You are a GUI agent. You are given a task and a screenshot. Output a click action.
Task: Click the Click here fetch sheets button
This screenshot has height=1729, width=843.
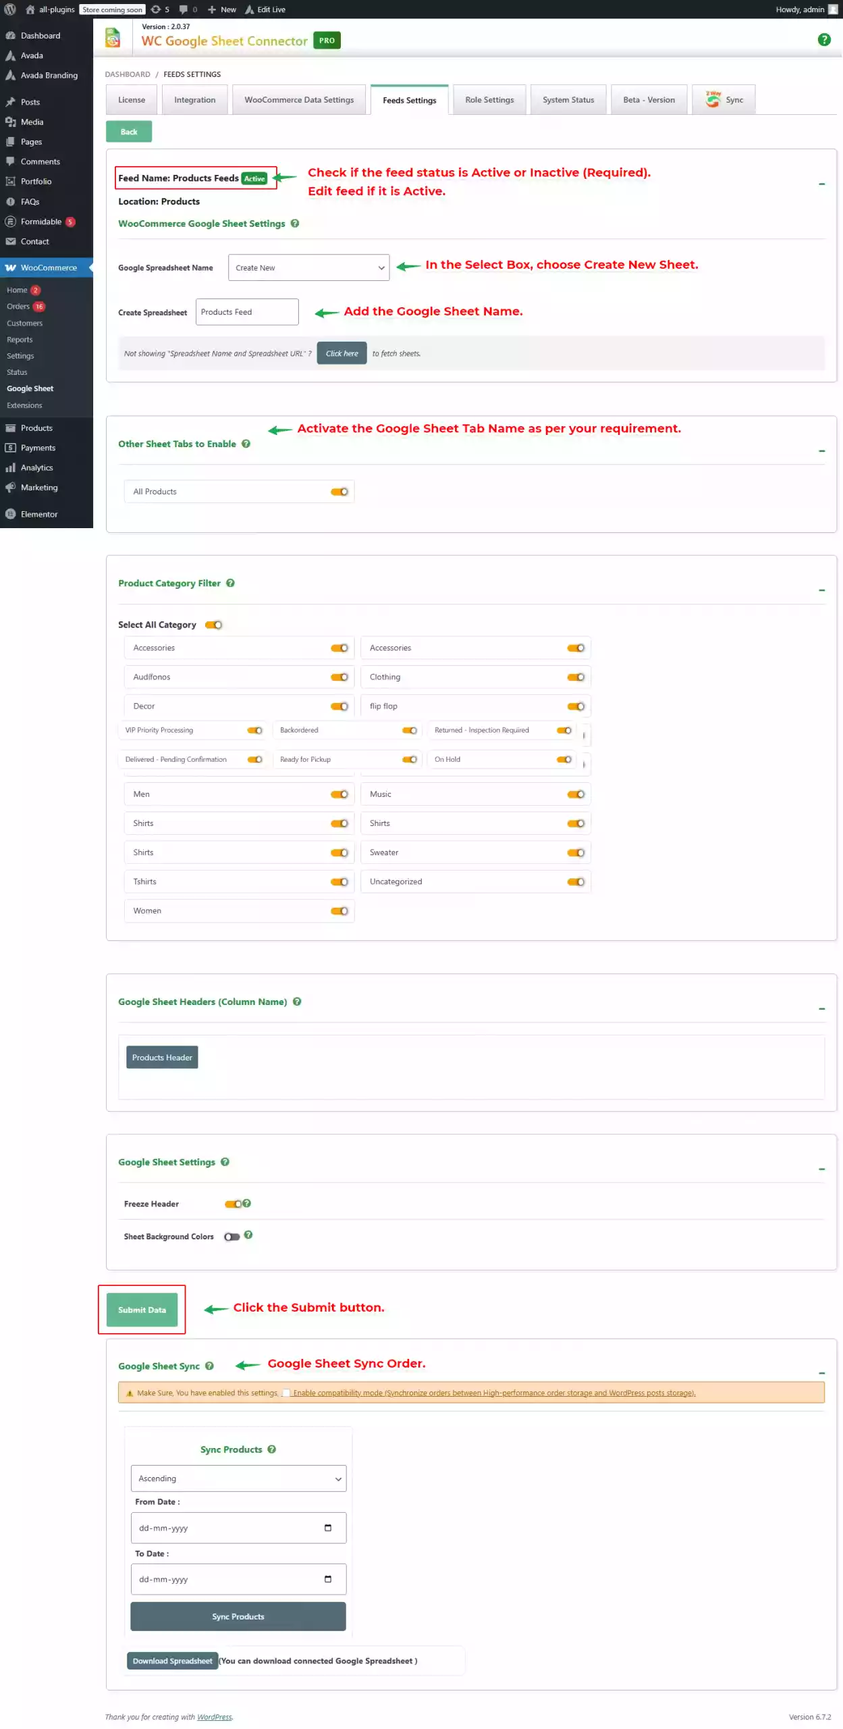tap(342, 353)
